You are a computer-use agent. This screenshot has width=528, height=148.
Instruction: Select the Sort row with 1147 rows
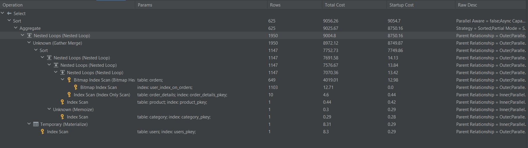pyautogui.click(x=44, y=51)
